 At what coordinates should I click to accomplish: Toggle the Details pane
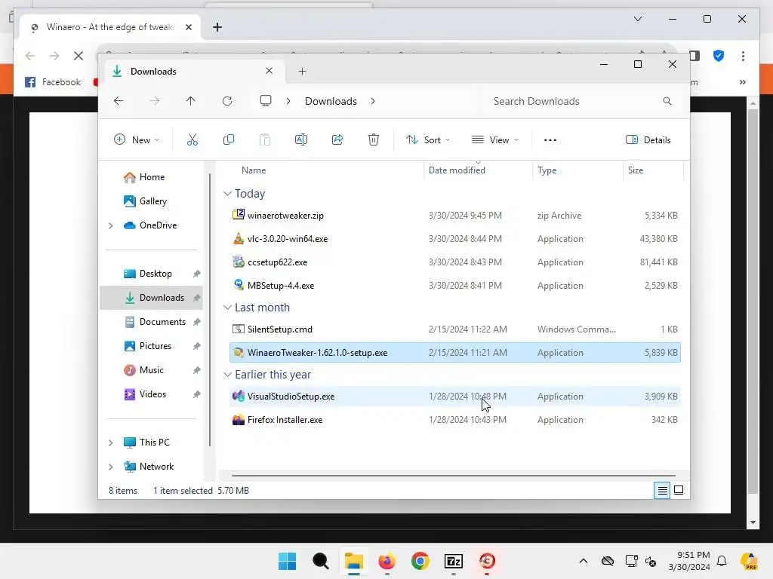point(648,139)
